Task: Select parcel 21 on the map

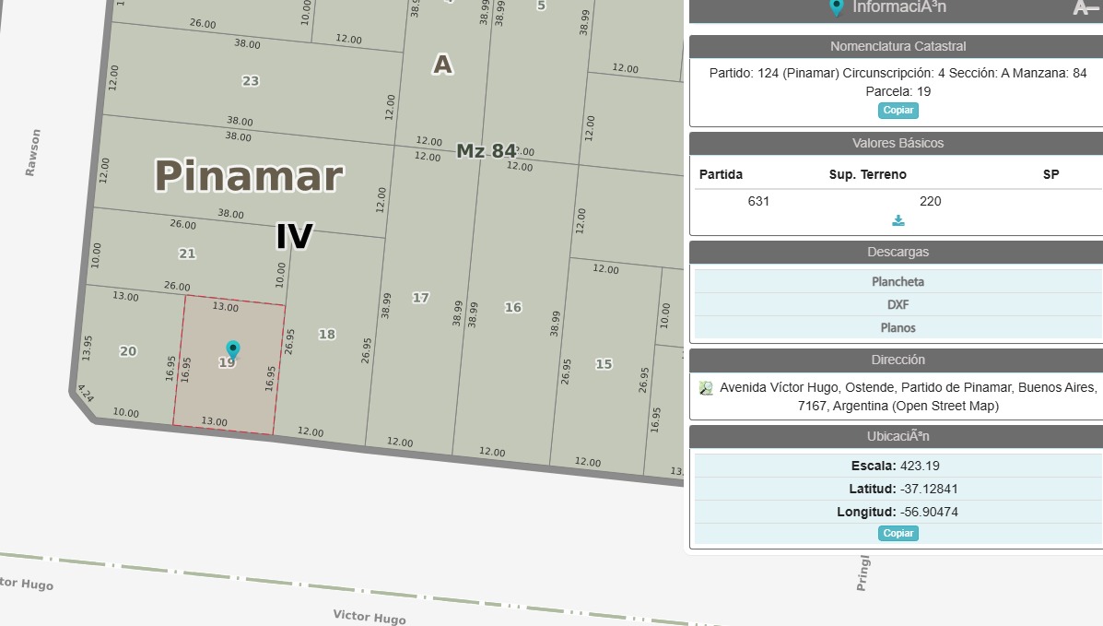Action: click(187, 254)
